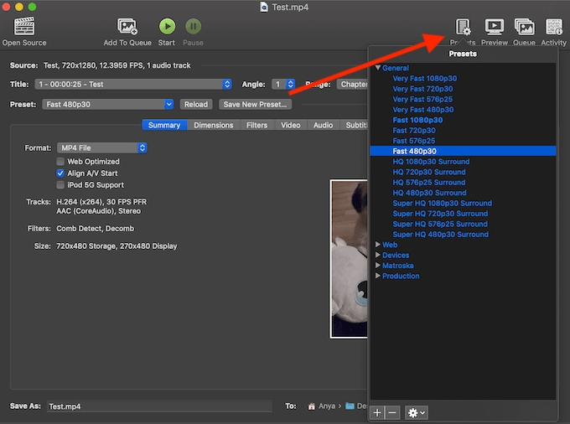Click the minus button to remove preset
The height and width of the screenshot is (424, 570).
point(392,413)
